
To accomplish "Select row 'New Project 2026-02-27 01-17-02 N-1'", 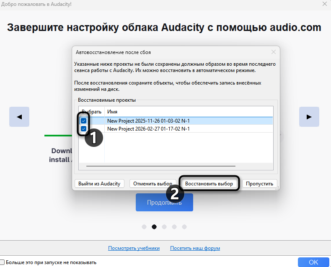I will [176, 128].
